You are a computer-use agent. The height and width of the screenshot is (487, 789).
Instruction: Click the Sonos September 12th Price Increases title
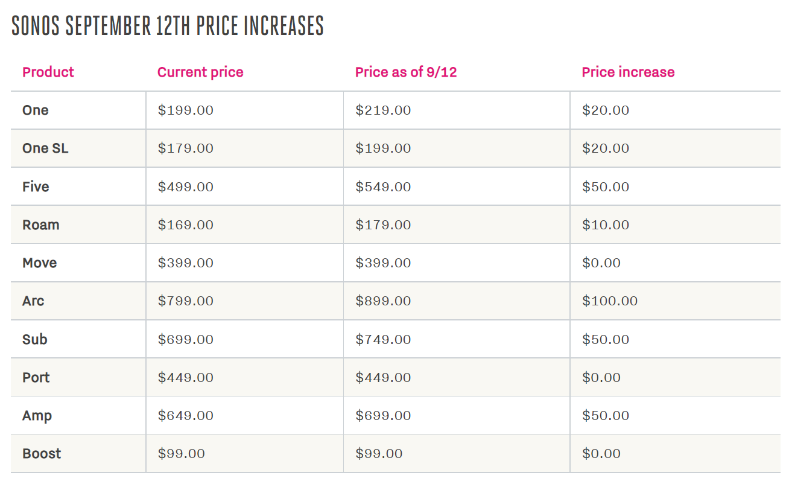(168, 26)
